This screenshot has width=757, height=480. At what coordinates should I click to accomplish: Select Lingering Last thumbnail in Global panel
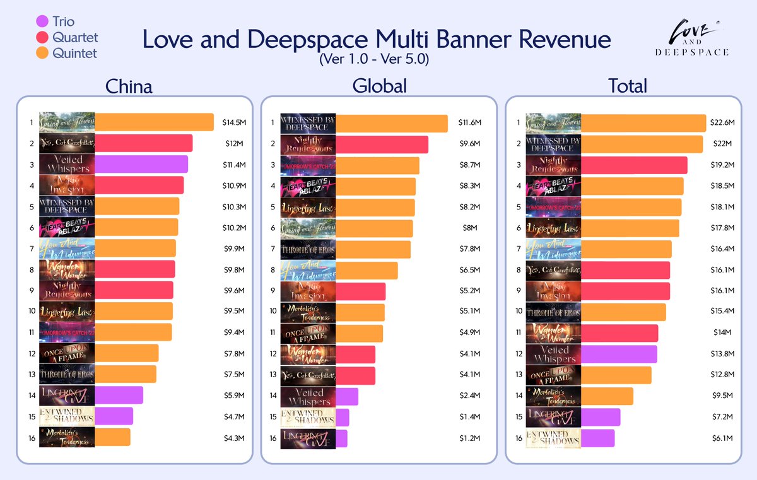308,207
